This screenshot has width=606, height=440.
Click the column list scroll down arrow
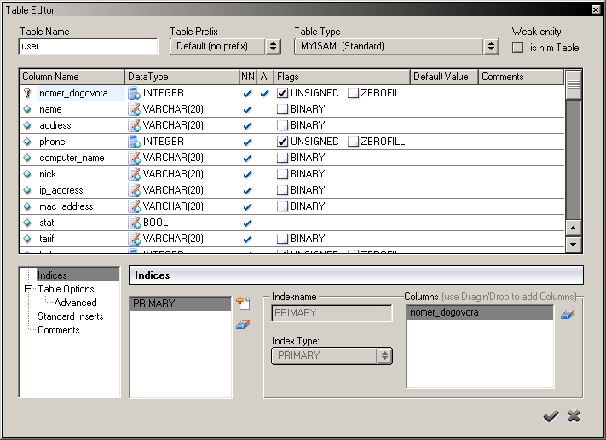[573, 245]
